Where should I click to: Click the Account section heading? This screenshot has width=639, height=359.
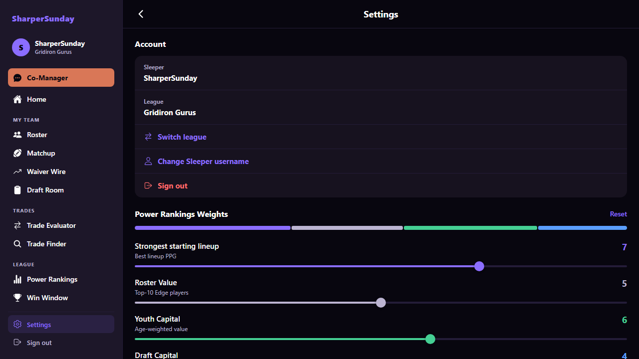150,44
